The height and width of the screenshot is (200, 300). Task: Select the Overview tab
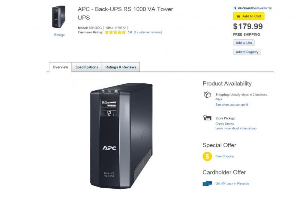pos(60,67)
